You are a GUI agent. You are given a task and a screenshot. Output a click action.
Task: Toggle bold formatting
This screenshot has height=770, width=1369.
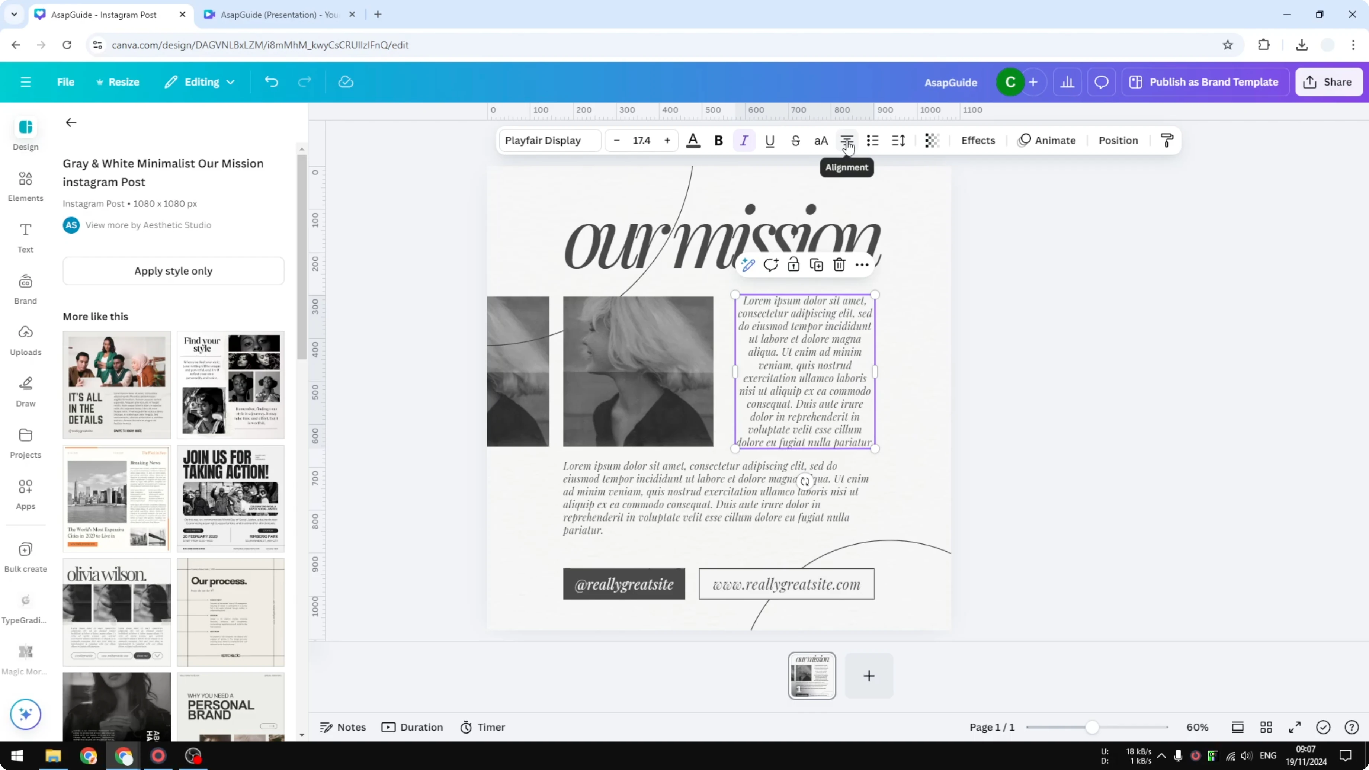coord(718,140)
